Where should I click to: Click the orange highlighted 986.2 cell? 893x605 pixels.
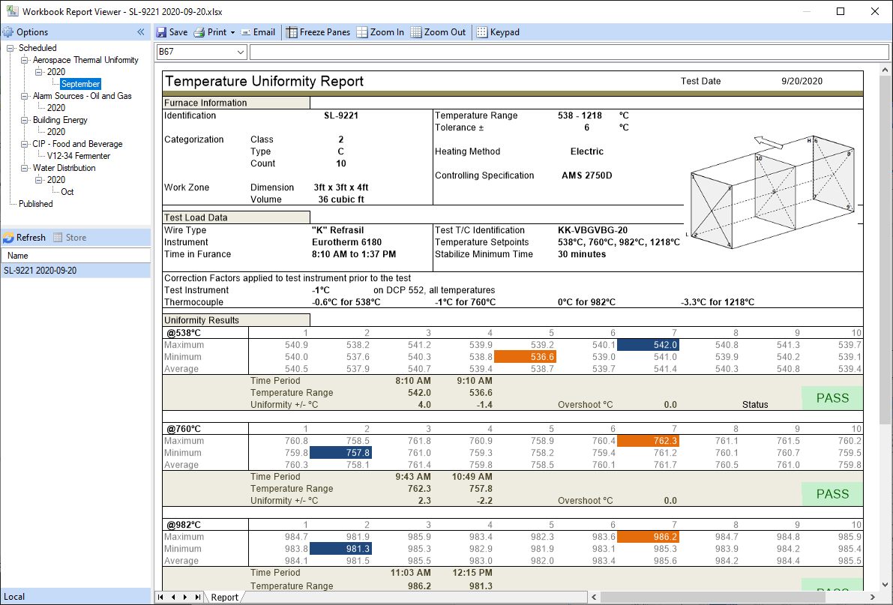648,537
